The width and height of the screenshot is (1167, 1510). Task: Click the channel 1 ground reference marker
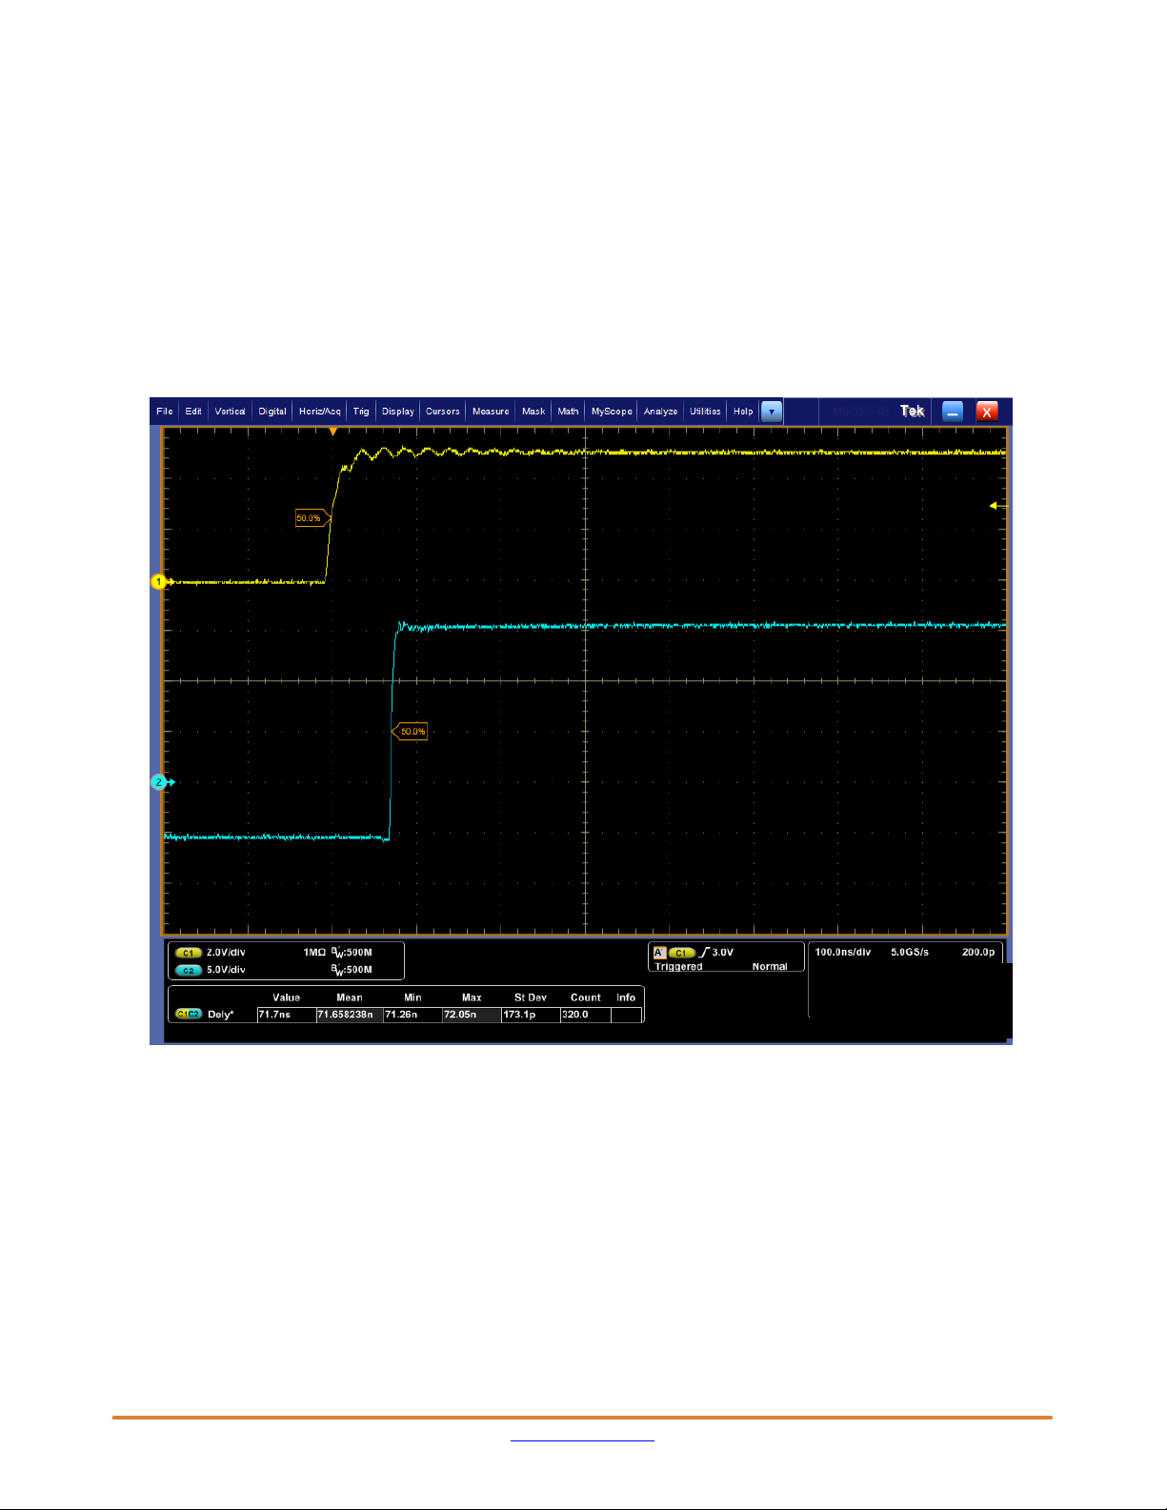coord(159,581)
